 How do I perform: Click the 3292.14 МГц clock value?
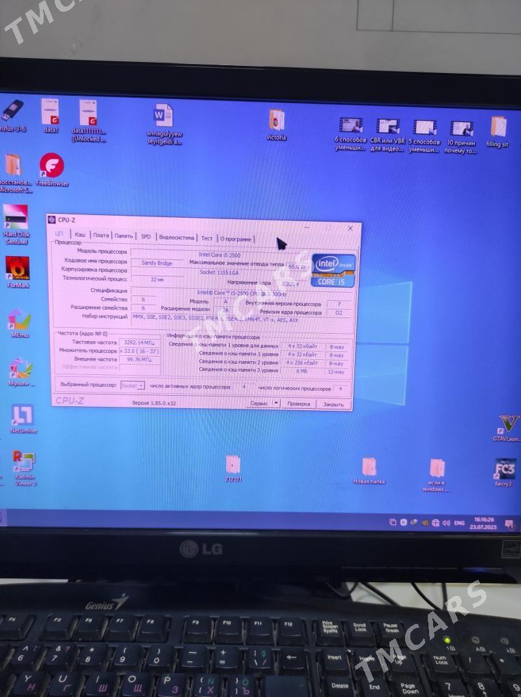(x=139, y=343)
